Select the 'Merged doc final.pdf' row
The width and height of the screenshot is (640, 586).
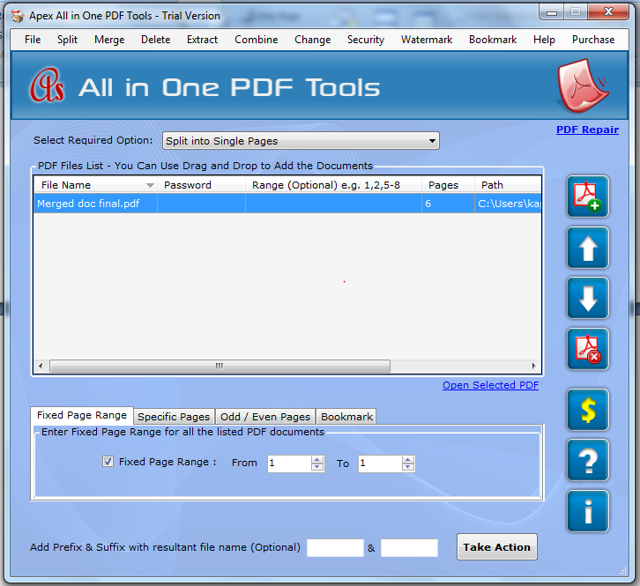pyautogui.click(x=287, y=204)
